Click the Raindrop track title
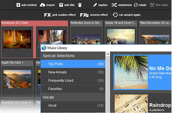 [160, 105]
